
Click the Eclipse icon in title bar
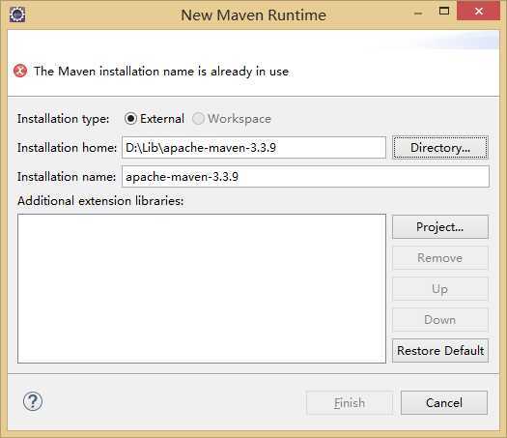pos(17,15)
